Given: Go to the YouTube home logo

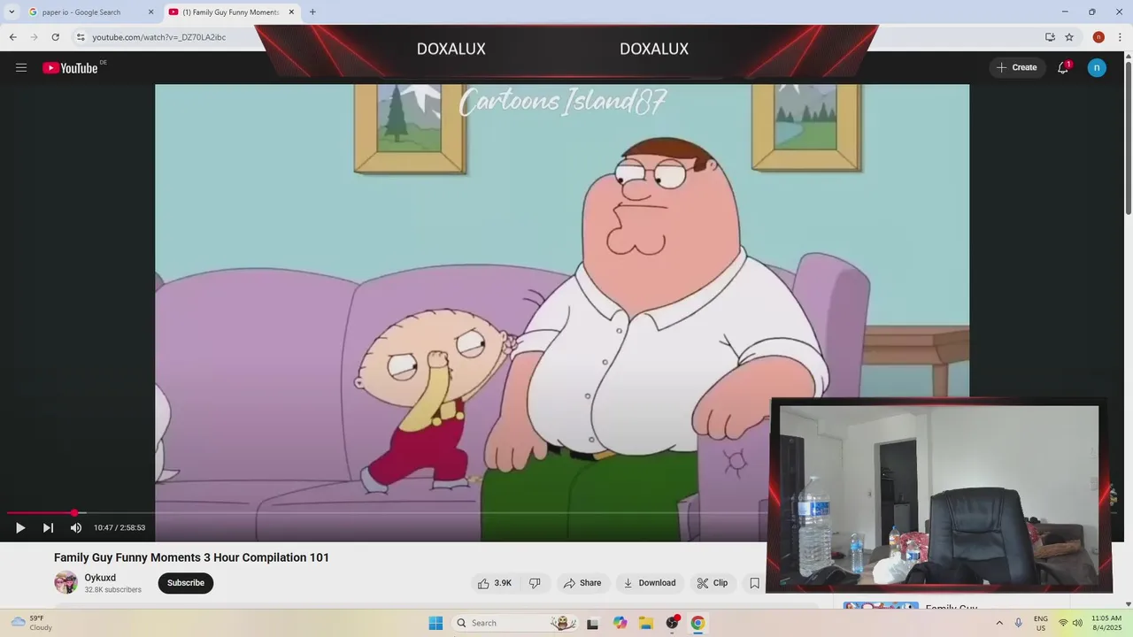Looking at the screenshot, I should tap(70, 68).
